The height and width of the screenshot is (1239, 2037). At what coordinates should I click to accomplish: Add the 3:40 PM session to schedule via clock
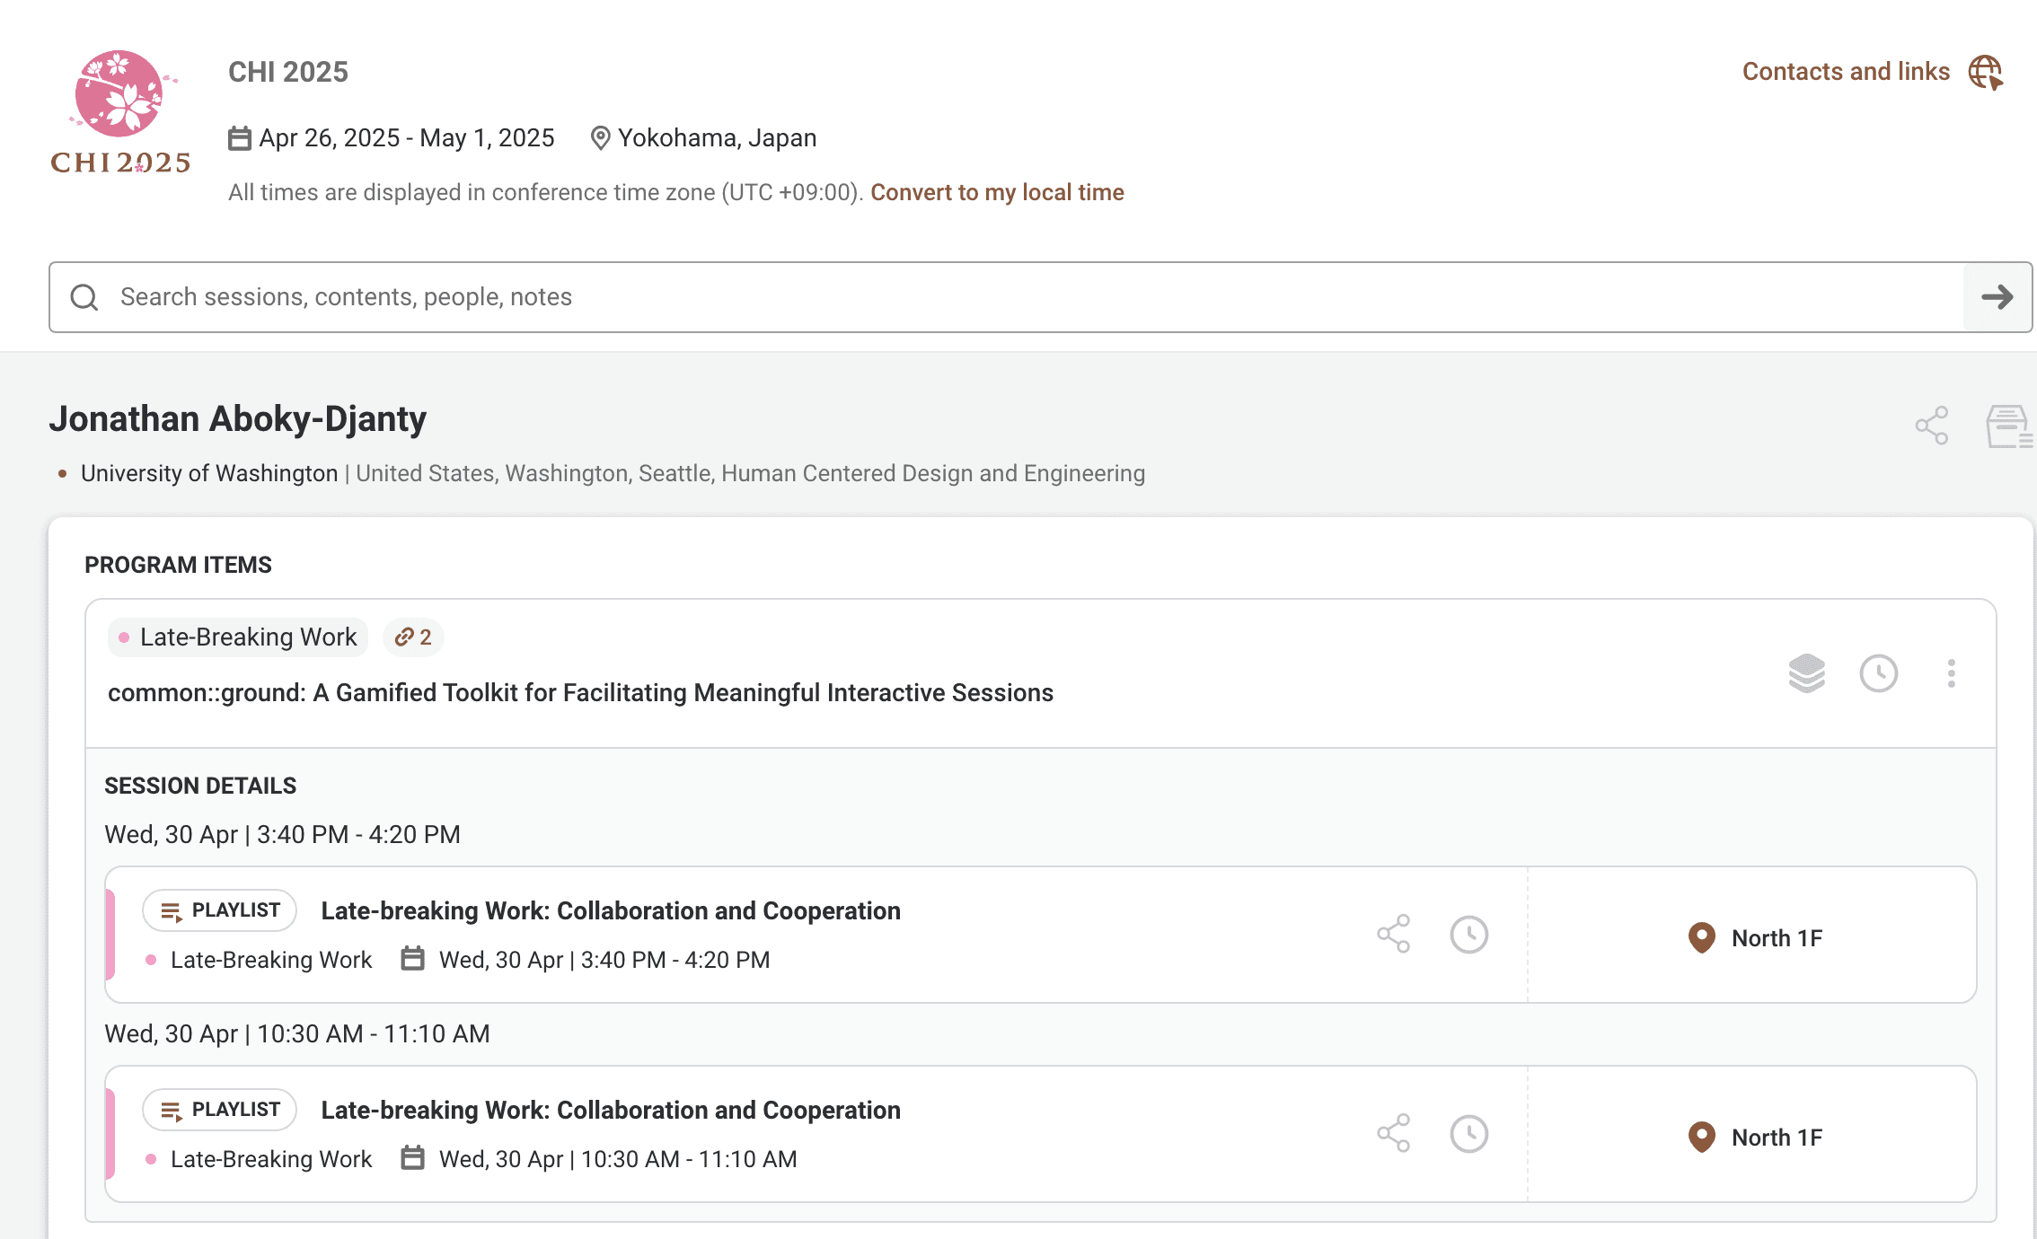click(1468, 935)
